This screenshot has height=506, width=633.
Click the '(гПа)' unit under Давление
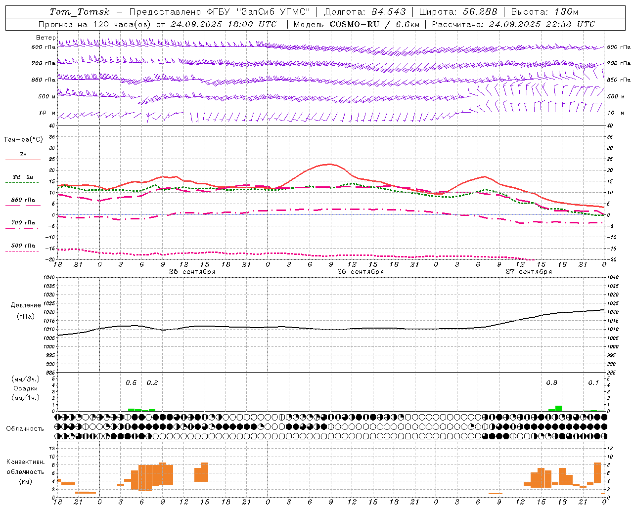pos(26,317)
